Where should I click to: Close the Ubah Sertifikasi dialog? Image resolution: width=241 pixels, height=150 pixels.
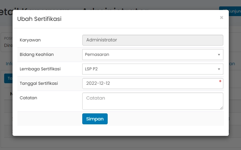[221, 18]
